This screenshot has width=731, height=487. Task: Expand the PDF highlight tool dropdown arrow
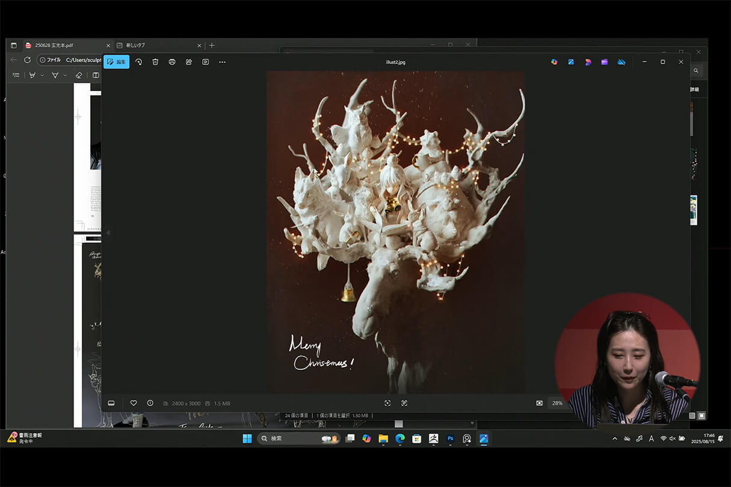pyautogui.click(x=42, y=75)
